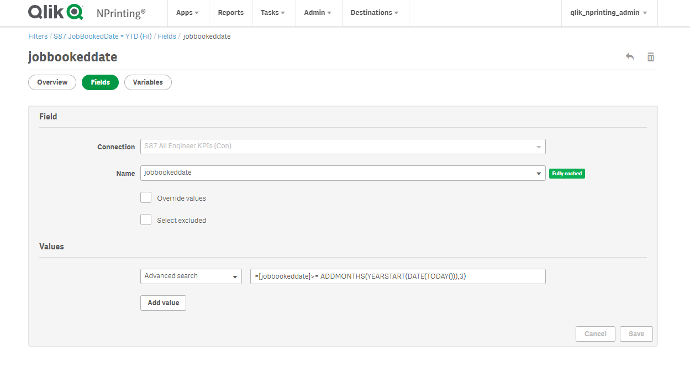Open the Apps menu
The width and height of the screenshot is (690, 366).
tap(188, 13)
